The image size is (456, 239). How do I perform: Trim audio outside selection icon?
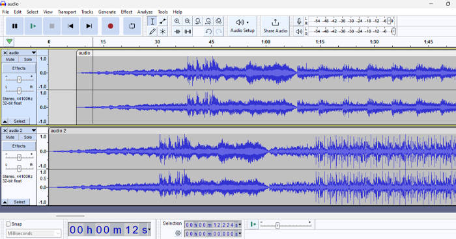[x=177, y=31]
